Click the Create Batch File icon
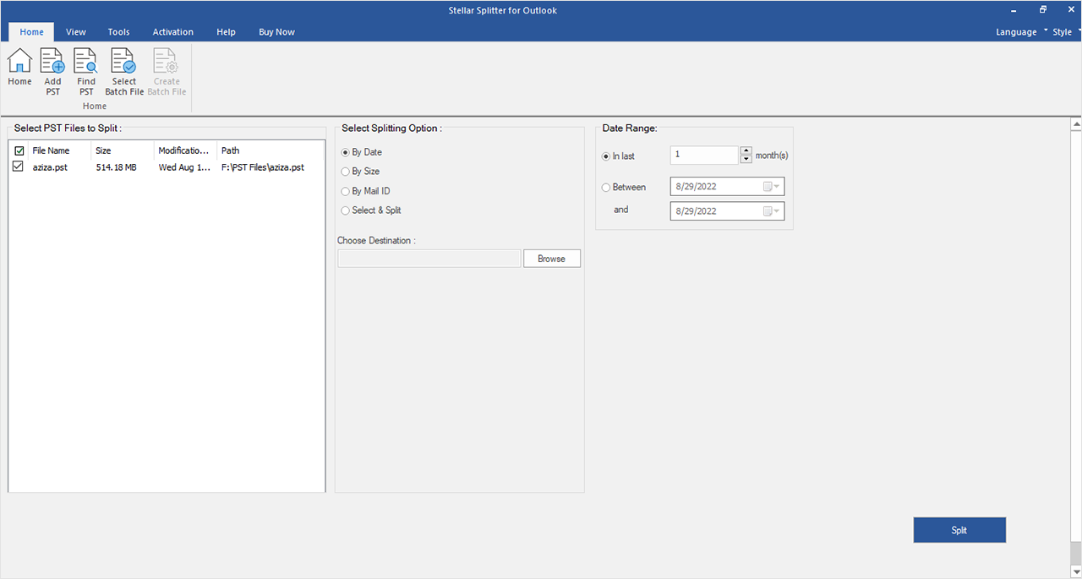1082x579 pixels. [167, 72]
